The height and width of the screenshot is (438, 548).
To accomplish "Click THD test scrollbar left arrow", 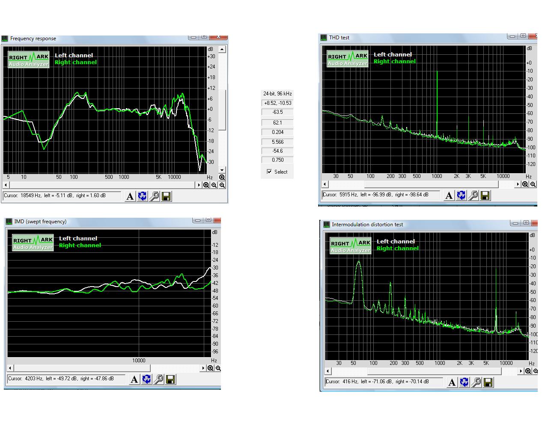I will click(x=325, y=184).
